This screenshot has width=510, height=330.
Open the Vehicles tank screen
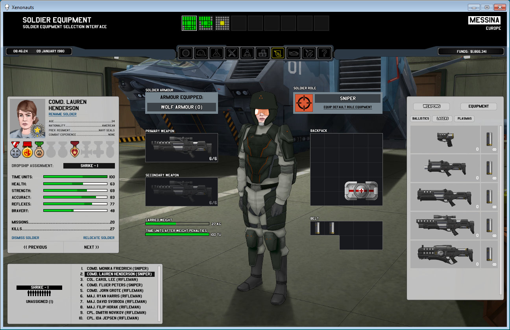pos(294,53)
